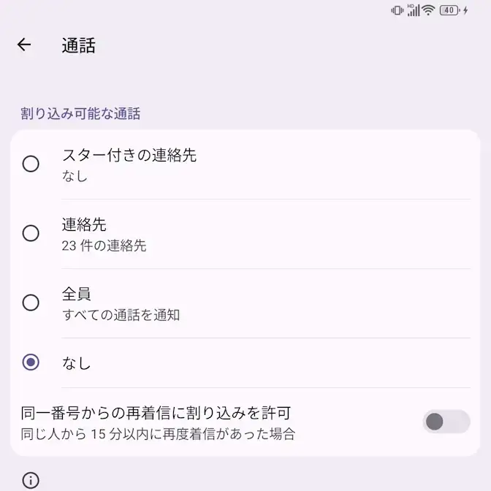The image size is (491, 491).
Task: Click the Wi-Fi status icon
Action: 428,10
